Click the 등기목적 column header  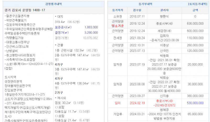pos(117,10)
